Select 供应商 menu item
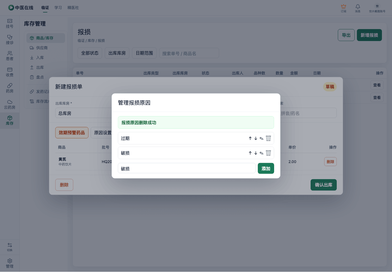 (x=46, y=48)
